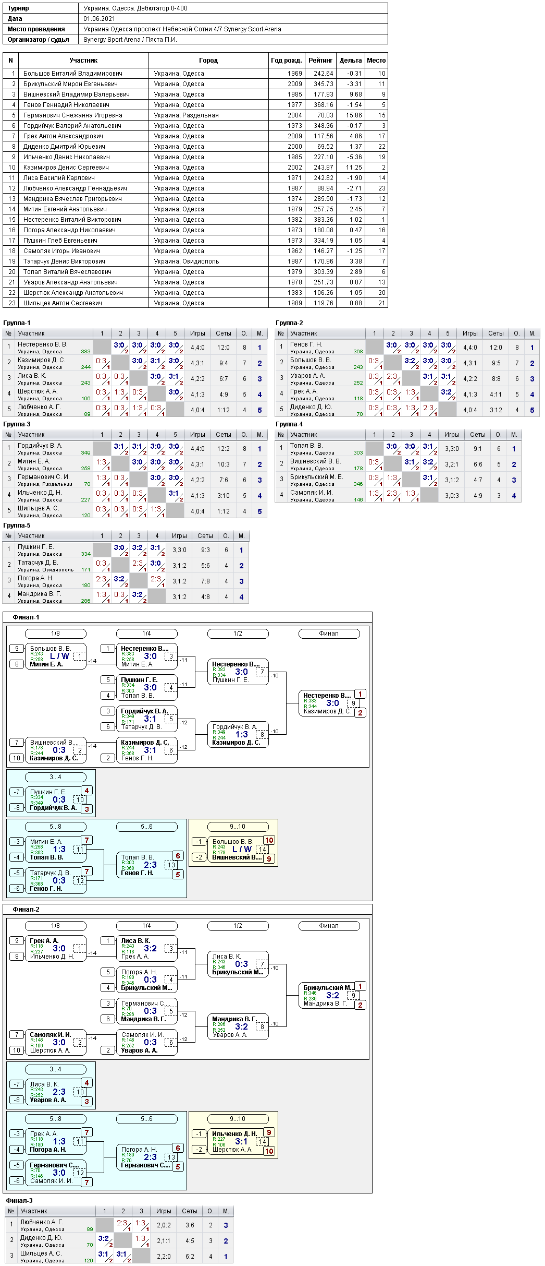Click Шильцев А. С. row in Финал-3 table

118,1256
